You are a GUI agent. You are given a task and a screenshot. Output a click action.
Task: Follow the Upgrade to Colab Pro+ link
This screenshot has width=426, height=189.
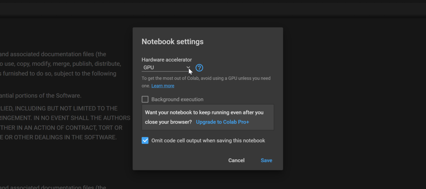click(223, 122)
